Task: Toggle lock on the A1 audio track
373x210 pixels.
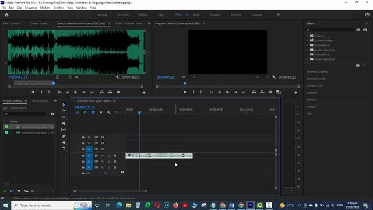Action: pos(83,156)
